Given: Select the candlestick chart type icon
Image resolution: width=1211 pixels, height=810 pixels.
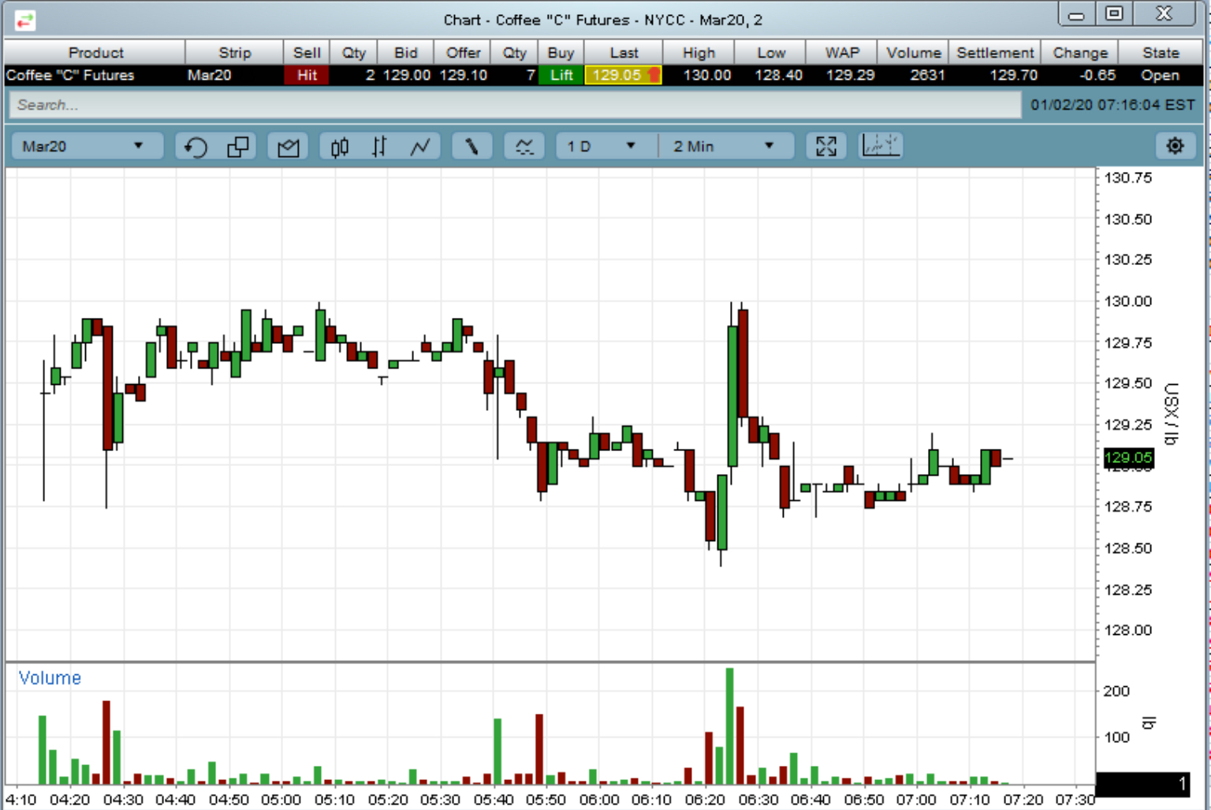Looking at the screenshot, I should [340, 147].
